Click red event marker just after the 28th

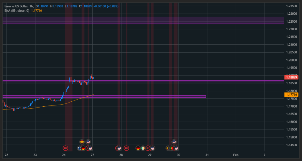click(126, 148)
